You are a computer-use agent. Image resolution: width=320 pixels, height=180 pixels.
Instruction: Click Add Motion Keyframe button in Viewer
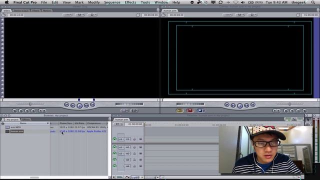click(x=27, y=110)
